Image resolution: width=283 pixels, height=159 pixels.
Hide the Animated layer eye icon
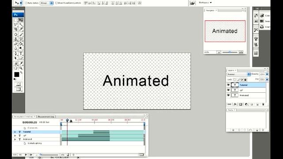coord(229,95)
